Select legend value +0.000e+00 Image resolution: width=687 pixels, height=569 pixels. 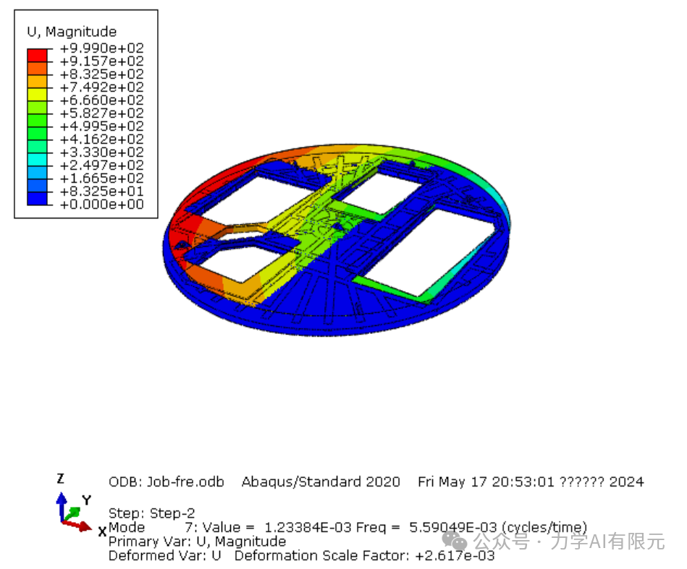[101, 205]
